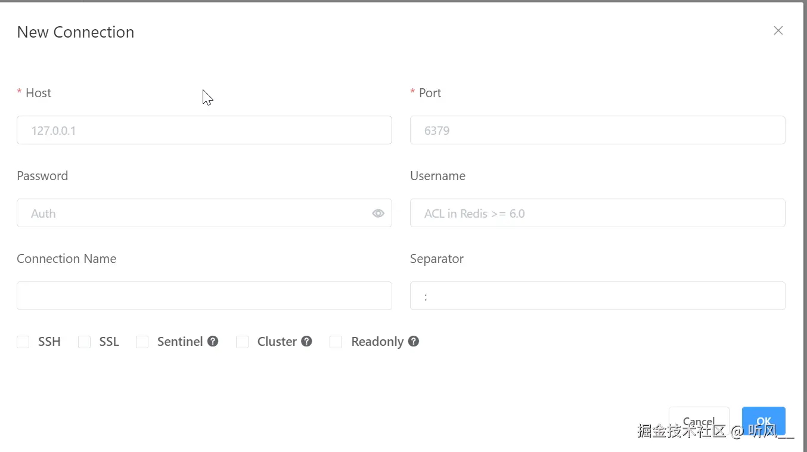Check the Cluster option box
The height and width of the screenshot is (452, 807).
(243, 342)
